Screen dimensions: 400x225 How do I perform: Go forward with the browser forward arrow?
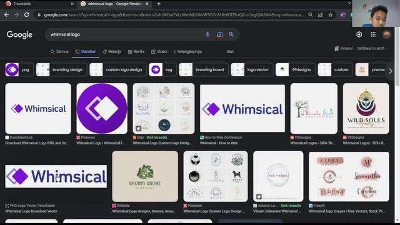click(17, 15)
